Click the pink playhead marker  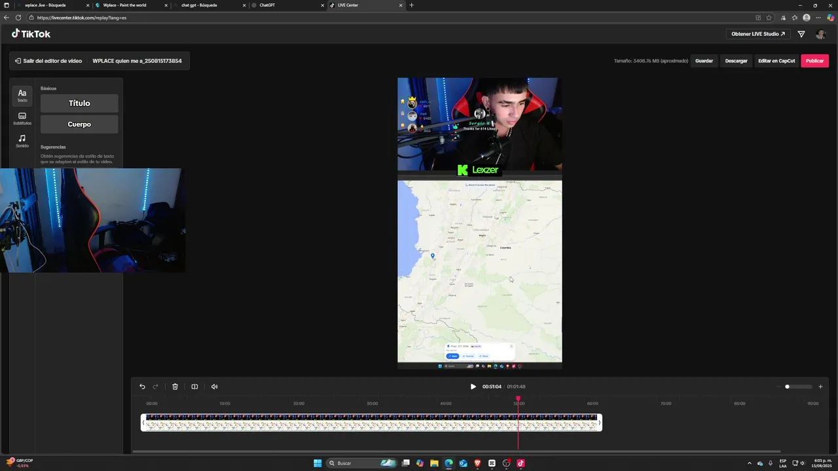click(x=518, y=398)
